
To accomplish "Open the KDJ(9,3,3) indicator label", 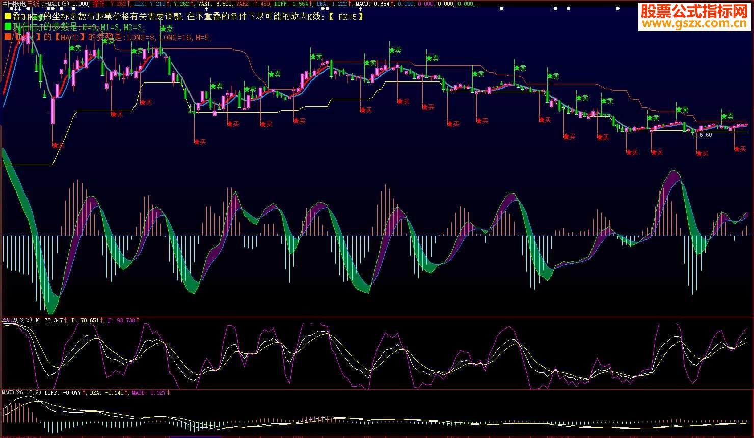I will tap(17, 320).
